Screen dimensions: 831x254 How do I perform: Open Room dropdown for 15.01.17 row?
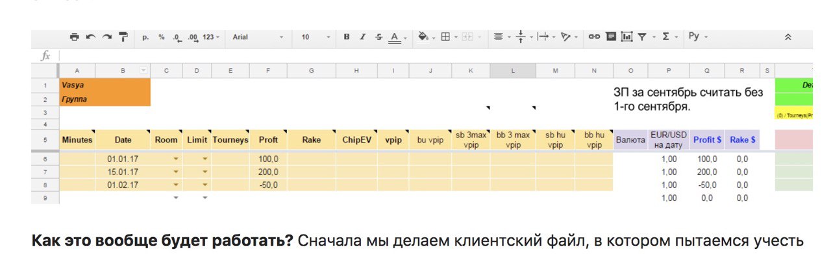click(x=175, y=172)
